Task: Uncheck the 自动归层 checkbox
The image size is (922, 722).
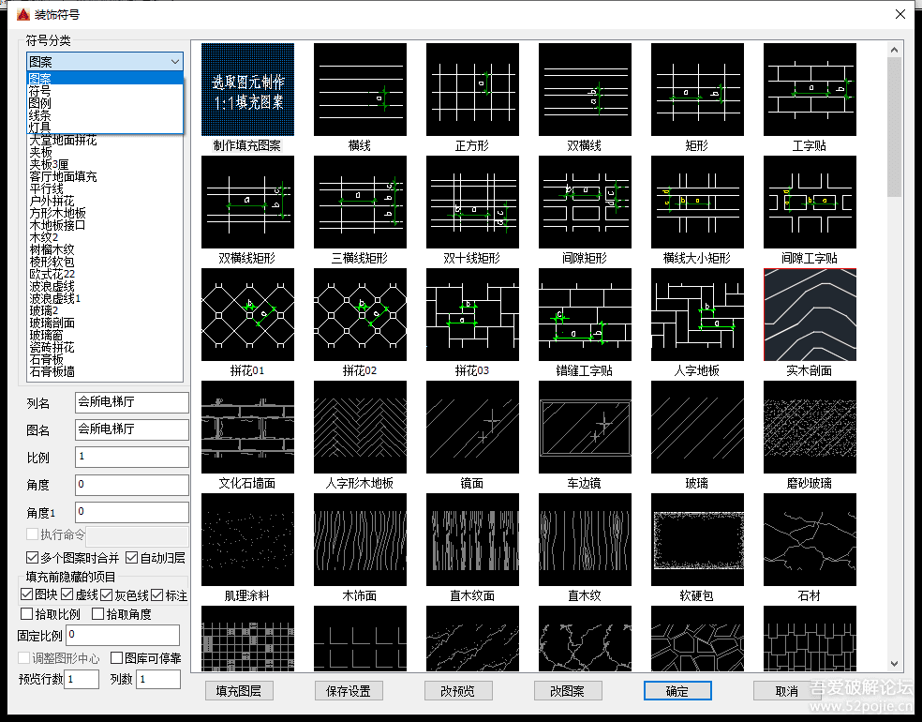Action: click(132, 557)
